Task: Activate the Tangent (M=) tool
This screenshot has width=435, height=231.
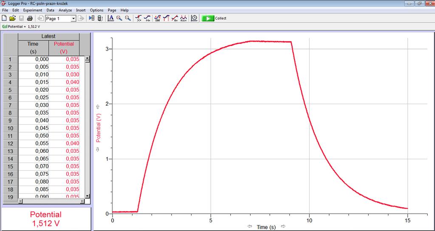Action: click(147, 18)
